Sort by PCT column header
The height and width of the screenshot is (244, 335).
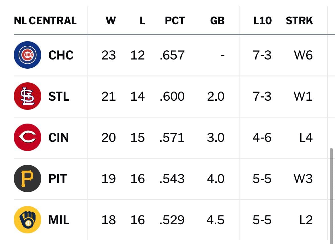[x=175, y=21]
